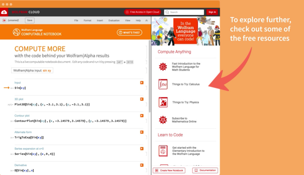Open Things to Try: Calculus link
The width and height of the screenshot is (304, 175).
pyautogui.click(x=186, y=84)
